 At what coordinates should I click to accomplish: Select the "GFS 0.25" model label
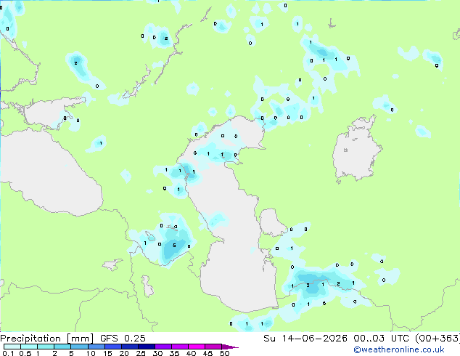(x=123, y=339)
